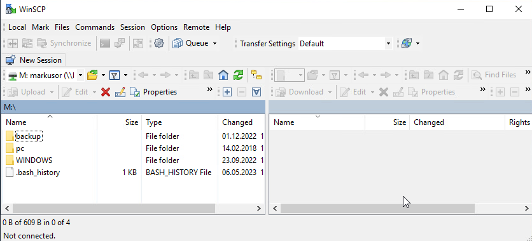Open the Options menu
This screenshot has width=532, height=241.
[x=164, y=27]
